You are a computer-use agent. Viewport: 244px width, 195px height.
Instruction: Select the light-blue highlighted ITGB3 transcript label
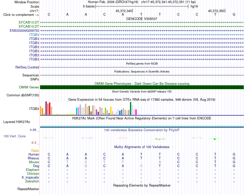tap(34, 35)
